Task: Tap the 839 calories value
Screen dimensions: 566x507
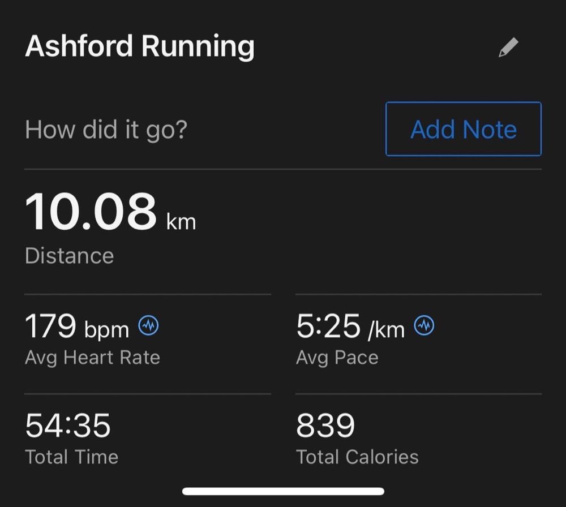Action: (x=325, y=426)
